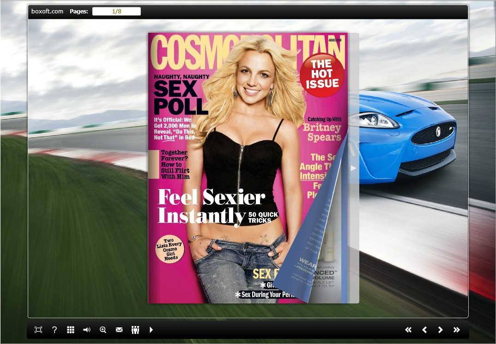Show page thumbnails grid
The image size is (496, 344).
71,330
